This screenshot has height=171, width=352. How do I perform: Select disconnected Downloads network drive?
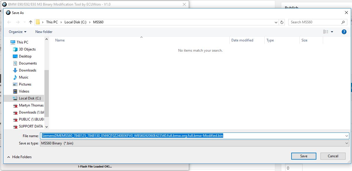click(32, 112)
